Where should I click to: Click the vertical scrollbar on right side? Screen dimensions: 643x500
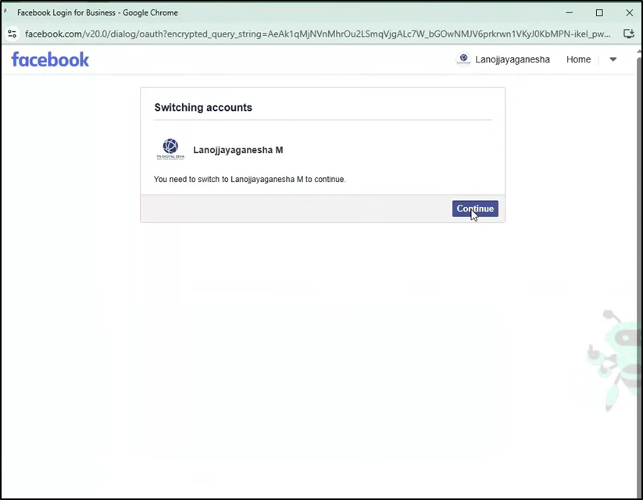pyautogui.click(x=639, y=234)
